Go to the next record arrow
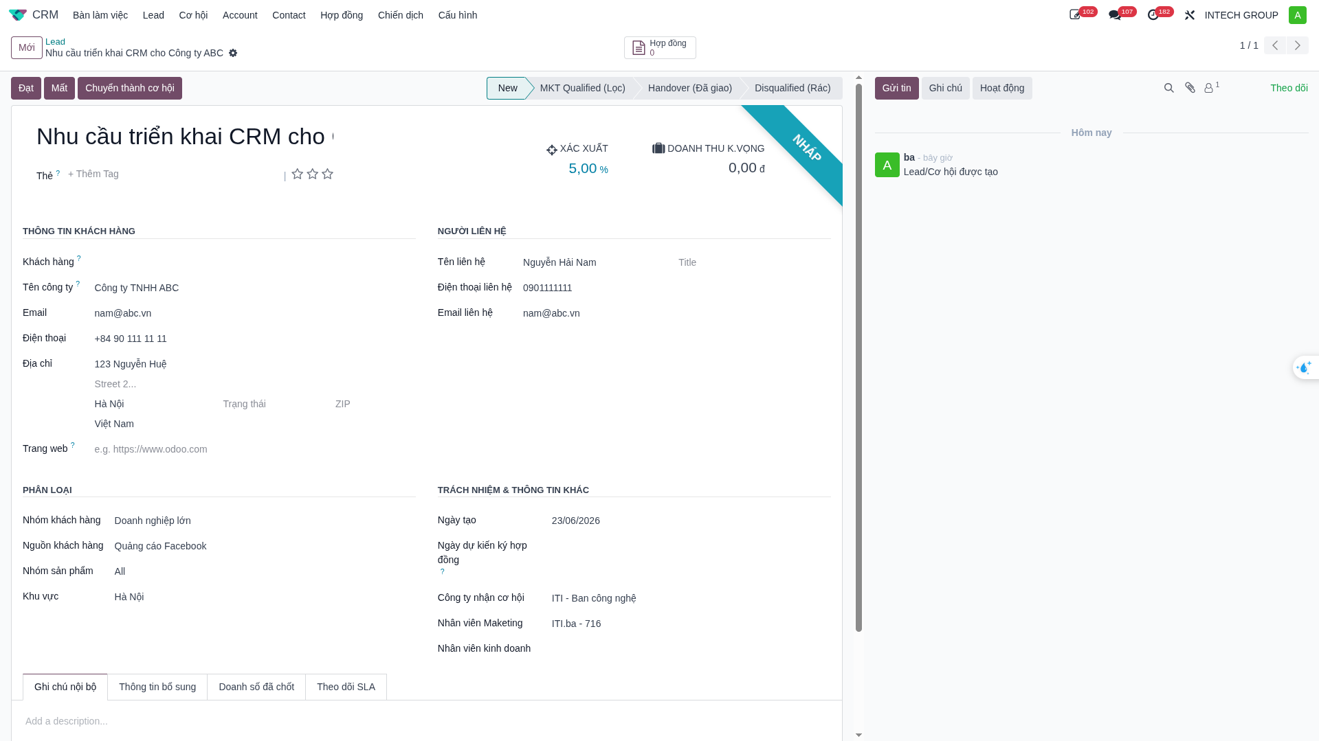 [x=1297, y=45]
